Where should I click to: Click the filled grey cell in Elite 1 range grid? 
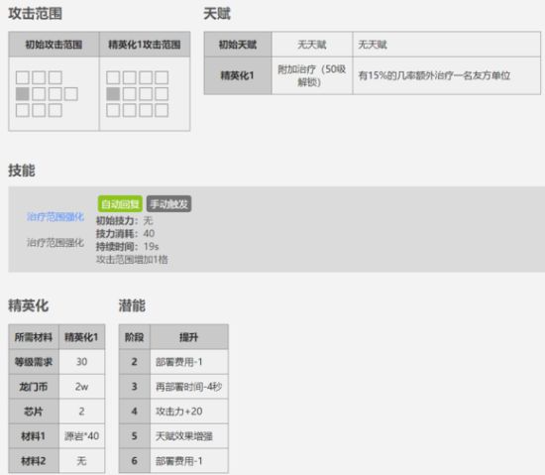click(113, 94)
